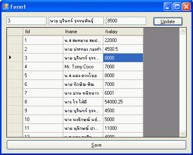Image resolution: width=193 pixels, height=155 pixels.
Task: Click the Save button
Action: pyautogui.click(x=96, y=145)
